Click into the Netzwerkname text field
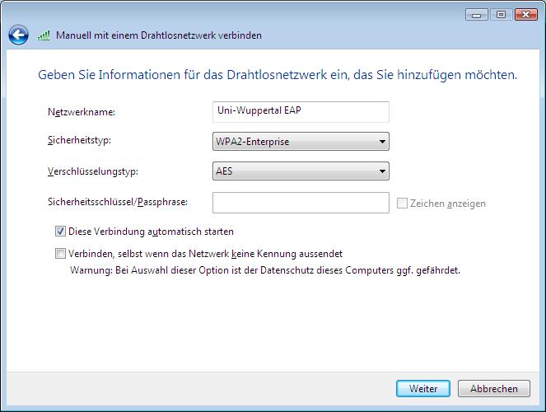Viewport: 546px width, 412px height. point(301,112)
